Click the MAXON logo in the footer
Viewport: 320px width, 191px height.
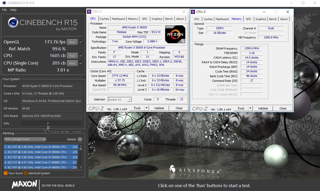click(24, 184)
